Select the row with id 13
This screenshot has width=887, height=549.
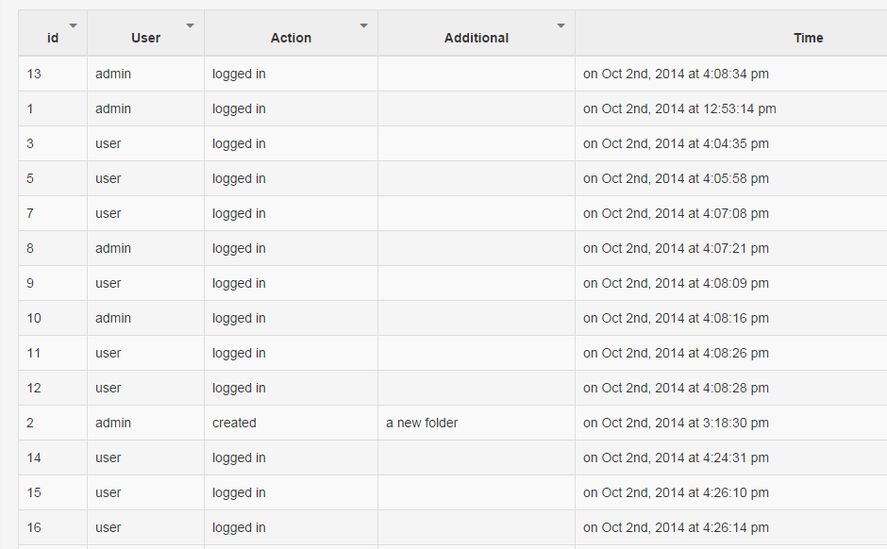(x=34, y=74)
